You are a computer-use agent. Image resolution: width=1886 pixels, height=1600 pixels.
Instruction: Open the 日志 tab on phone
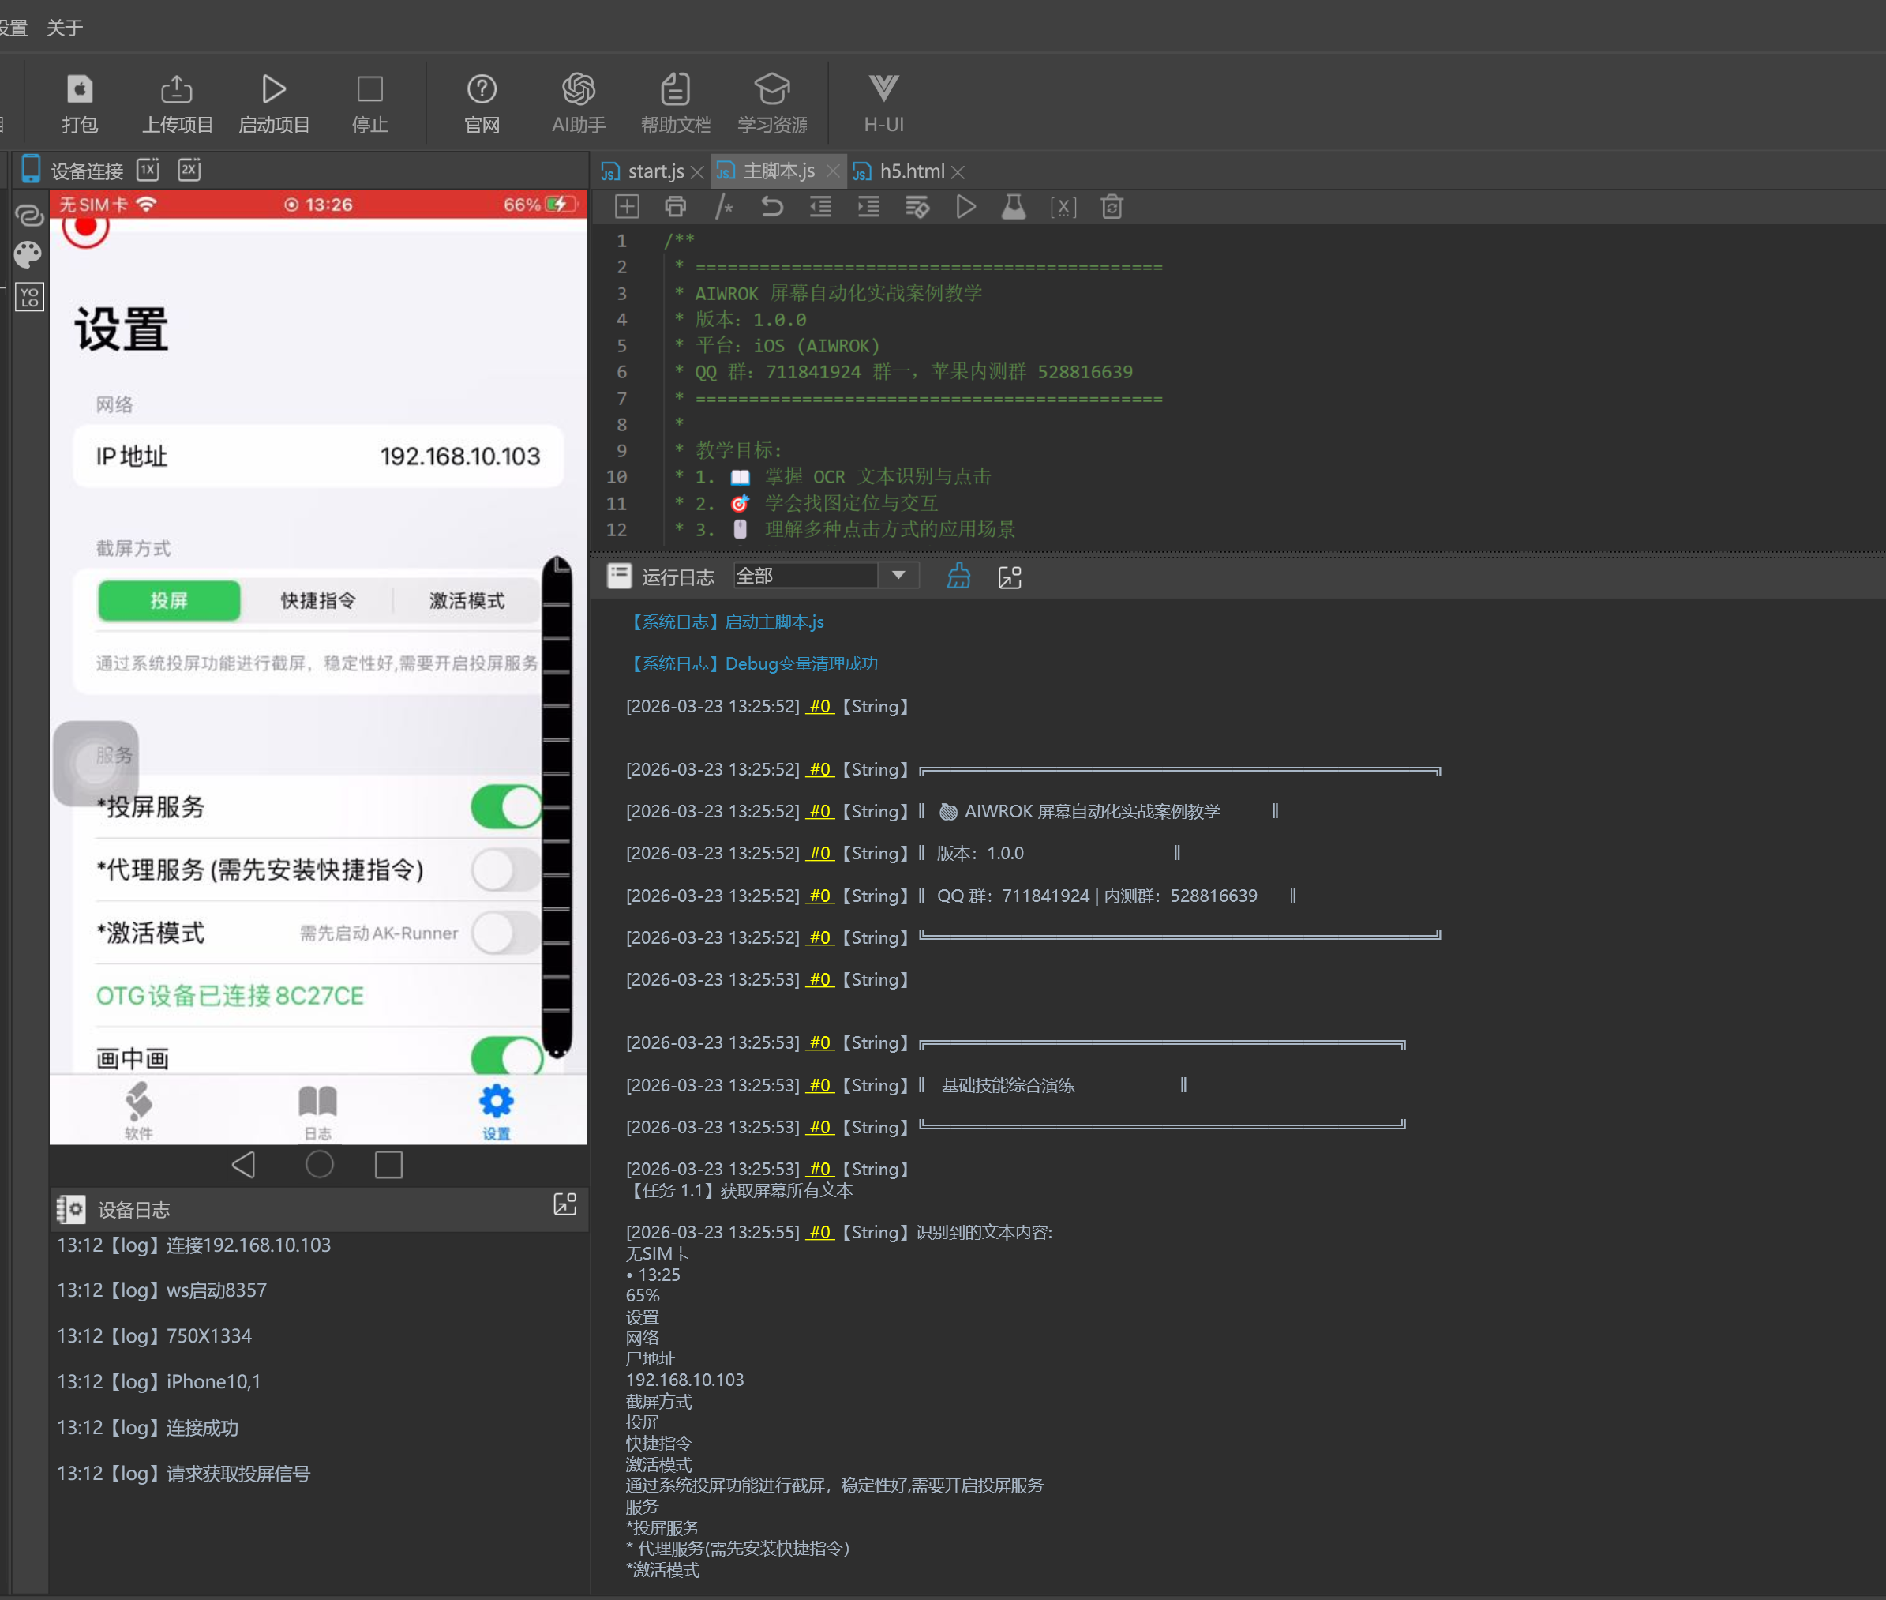click(x=317, y=1110)
